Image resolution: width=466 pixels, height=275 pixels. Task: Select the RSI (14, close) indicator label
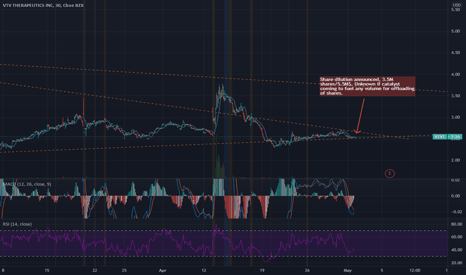tap(17, 224)
